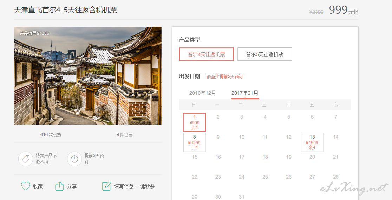Click product title 天津直飞首尔4-5天往返含税机票

point(65,10)
